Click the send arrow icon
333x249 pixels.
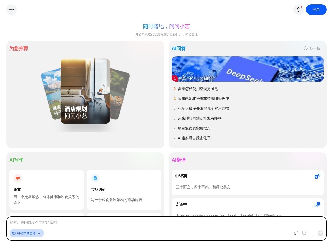coord(320,233)
